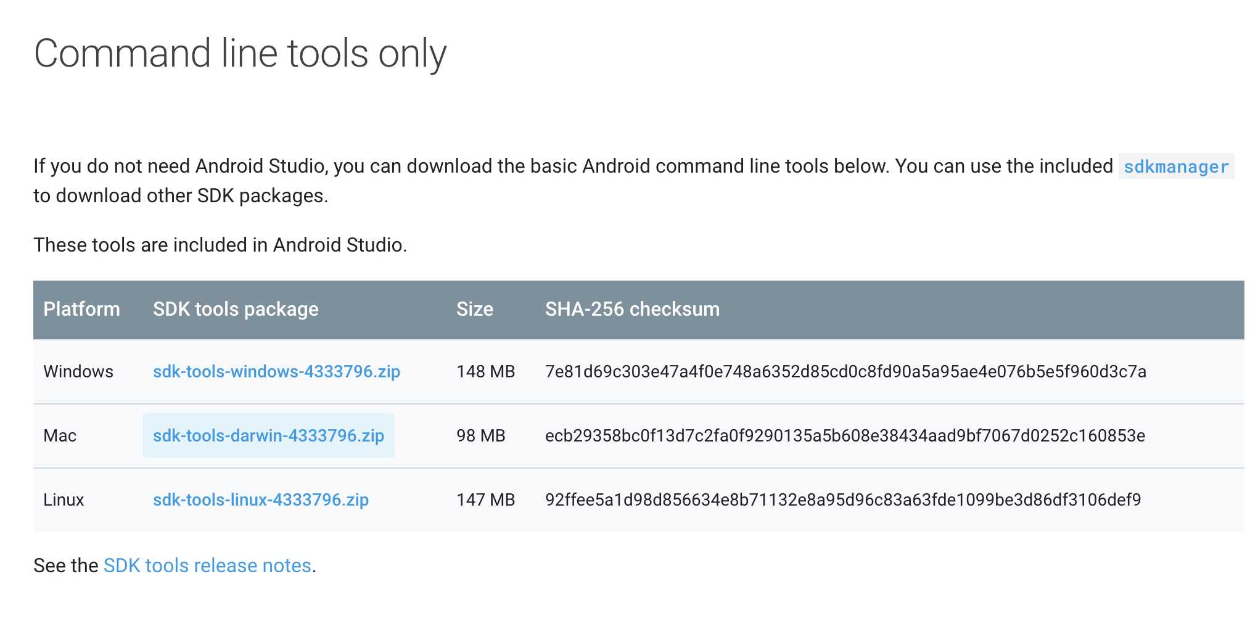Click the Windows platform cell

[x=78, y=371]
